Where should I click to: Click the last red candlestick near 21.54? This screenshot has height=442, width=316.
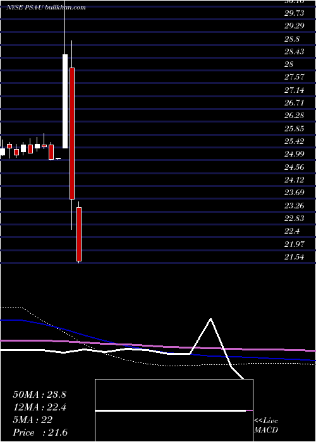pyautogui.click(x=79, y=234)
